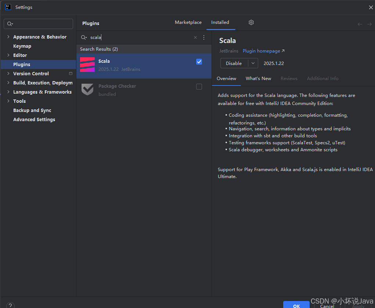Click the plugins settings gear icon
375x308 pixels.
point(251,22)
